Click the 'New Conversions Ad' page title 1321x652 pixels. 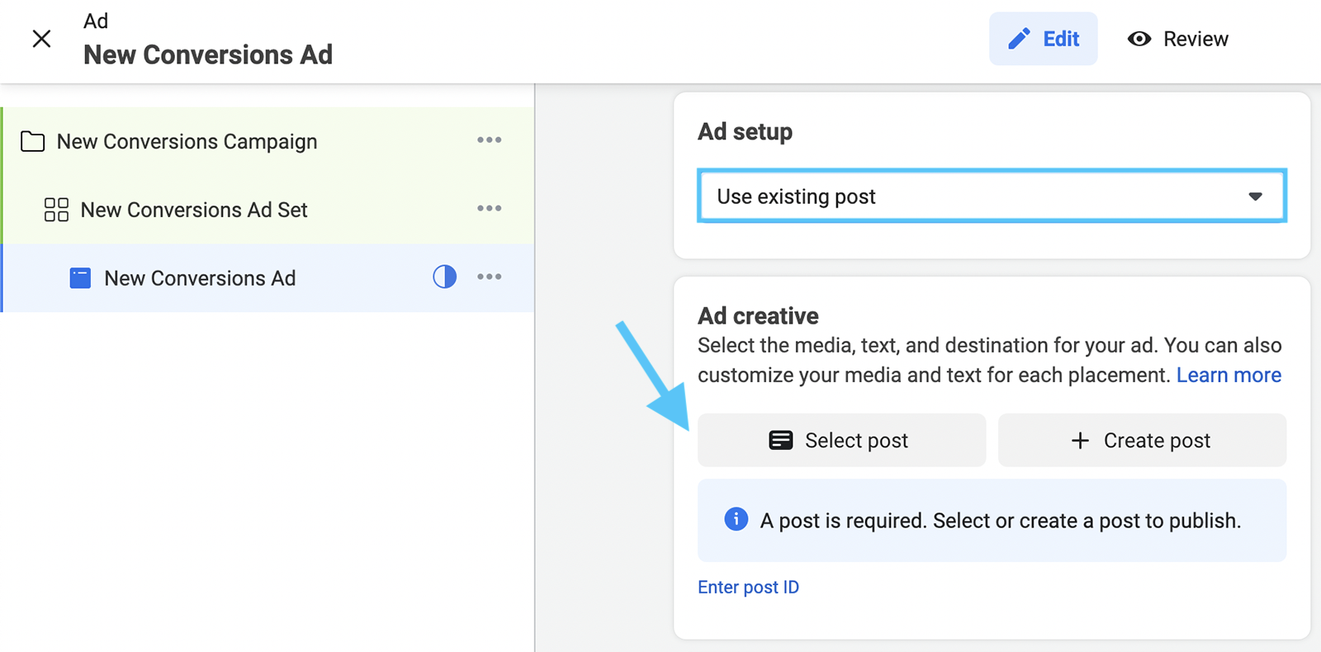point(208,54)
